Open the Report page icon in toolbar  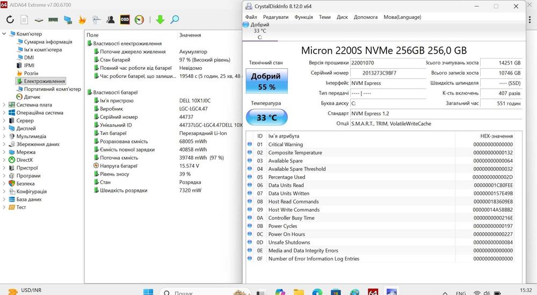[24, 20]
